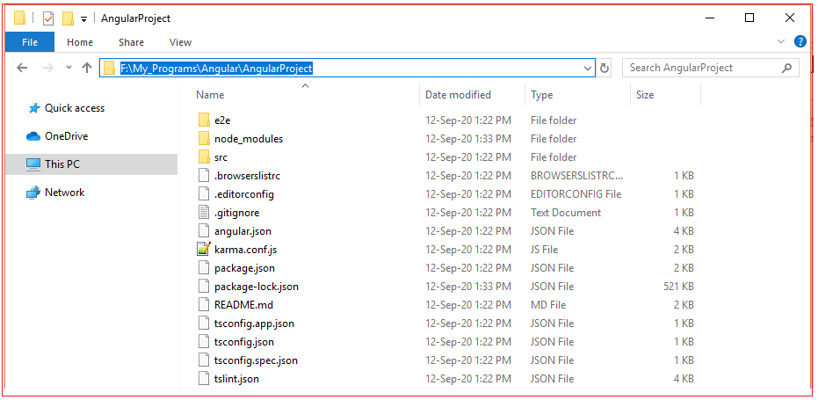The height and width of the screenshot is (400, 818).
Task: Select Network in navigation pane
Action: pyautogui.click(x=64, y=193)
